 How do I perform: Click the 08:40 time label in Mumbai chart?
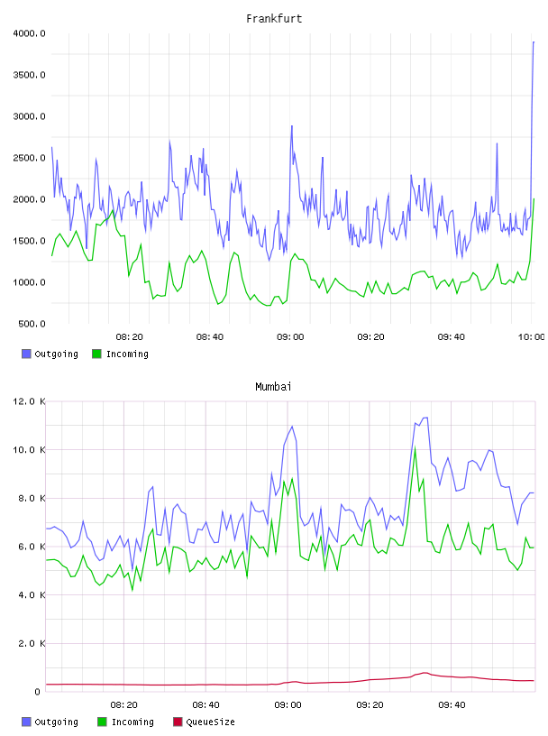click(206, 705)
